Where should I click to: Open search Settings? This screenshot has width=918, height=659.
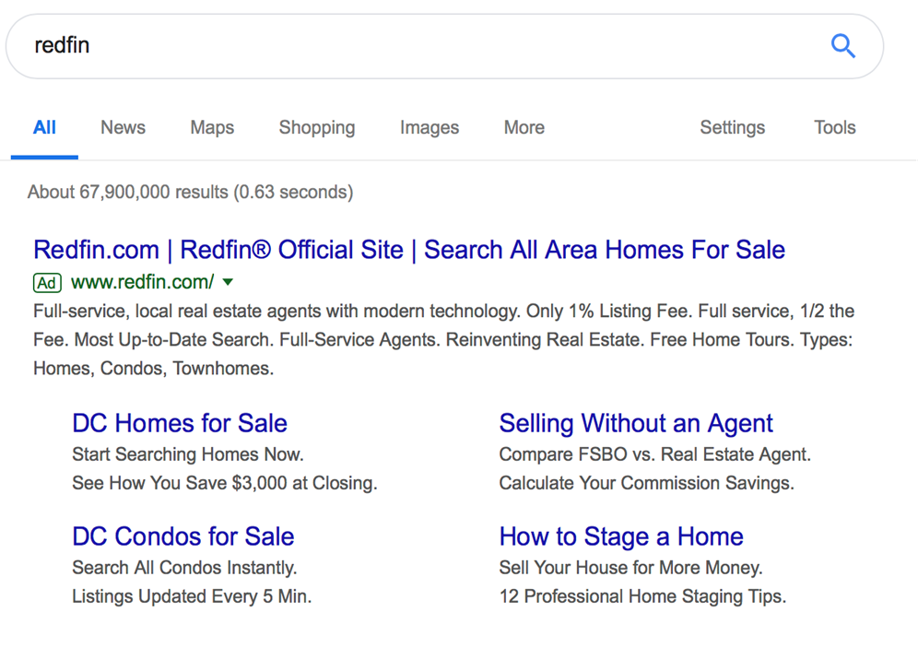click(x=732, y=128)
